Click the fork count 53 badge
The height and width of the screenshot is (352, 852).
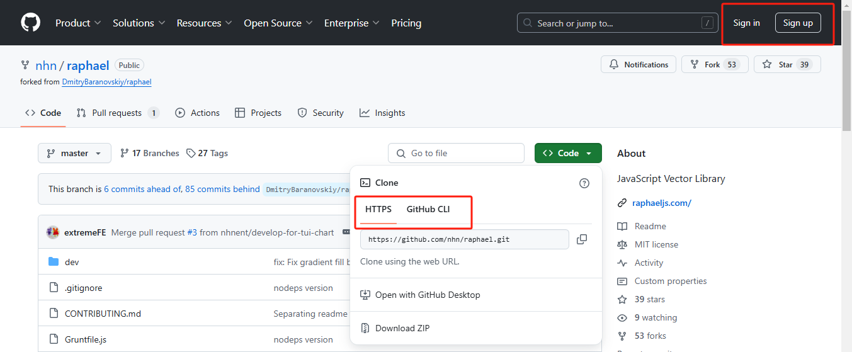[731, 64]
